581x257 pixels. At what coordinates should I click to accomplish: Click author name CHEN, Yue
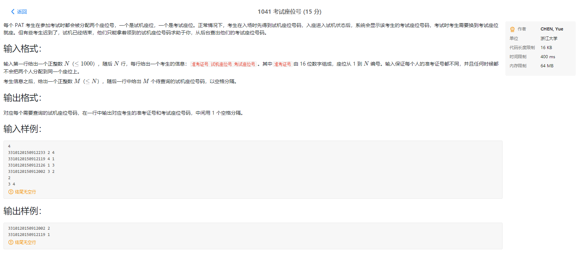[x=552, y=29]
